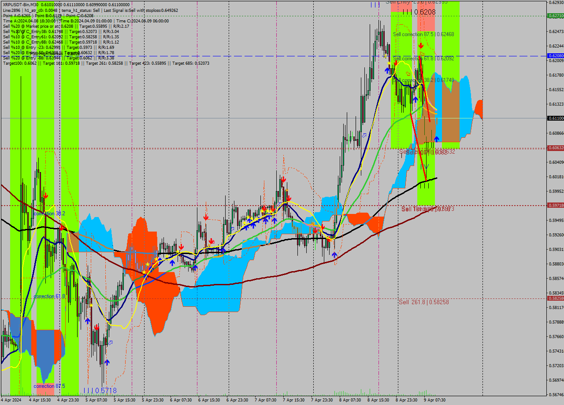Click the 0.62473 price scale value
The width and height of the screenshot is (564, 405).
[557, 31]
